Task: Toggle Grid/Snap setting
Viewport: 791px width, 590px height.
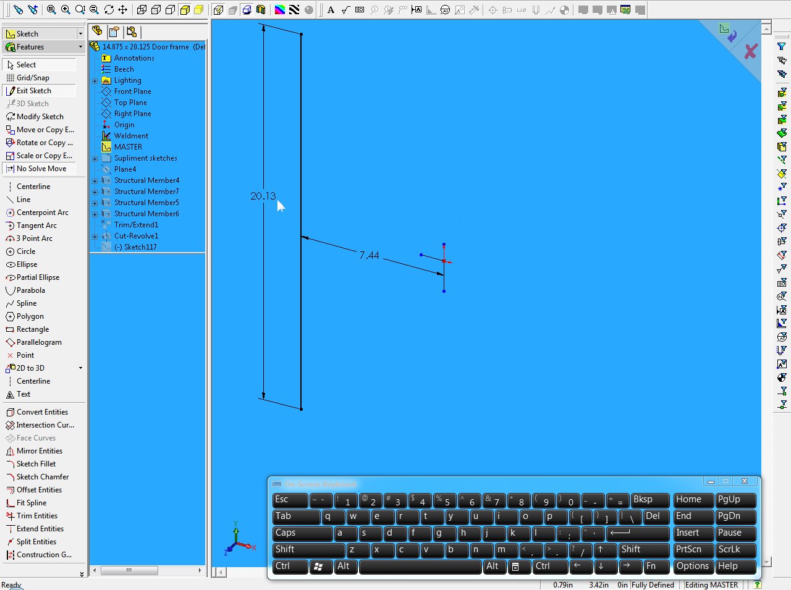Action: pos(33,78)
